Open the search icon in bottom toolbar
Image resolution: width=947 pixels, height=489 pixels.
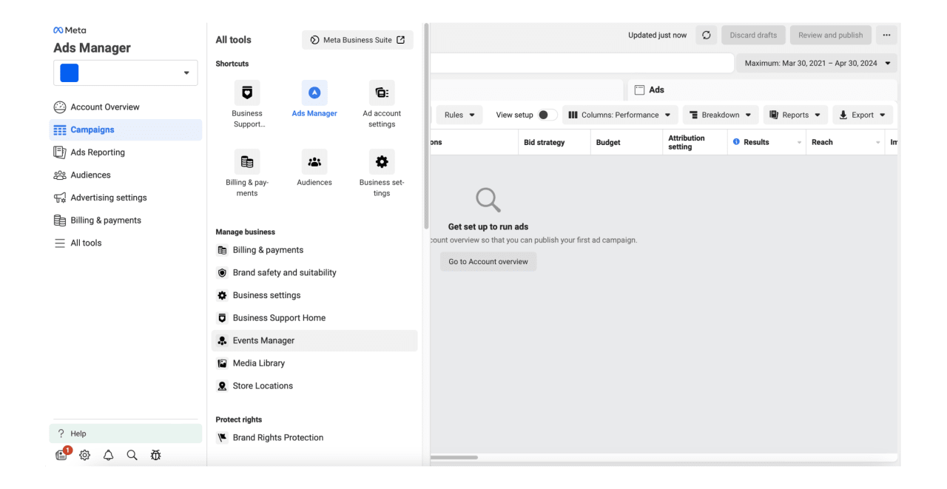click(132, 455)
